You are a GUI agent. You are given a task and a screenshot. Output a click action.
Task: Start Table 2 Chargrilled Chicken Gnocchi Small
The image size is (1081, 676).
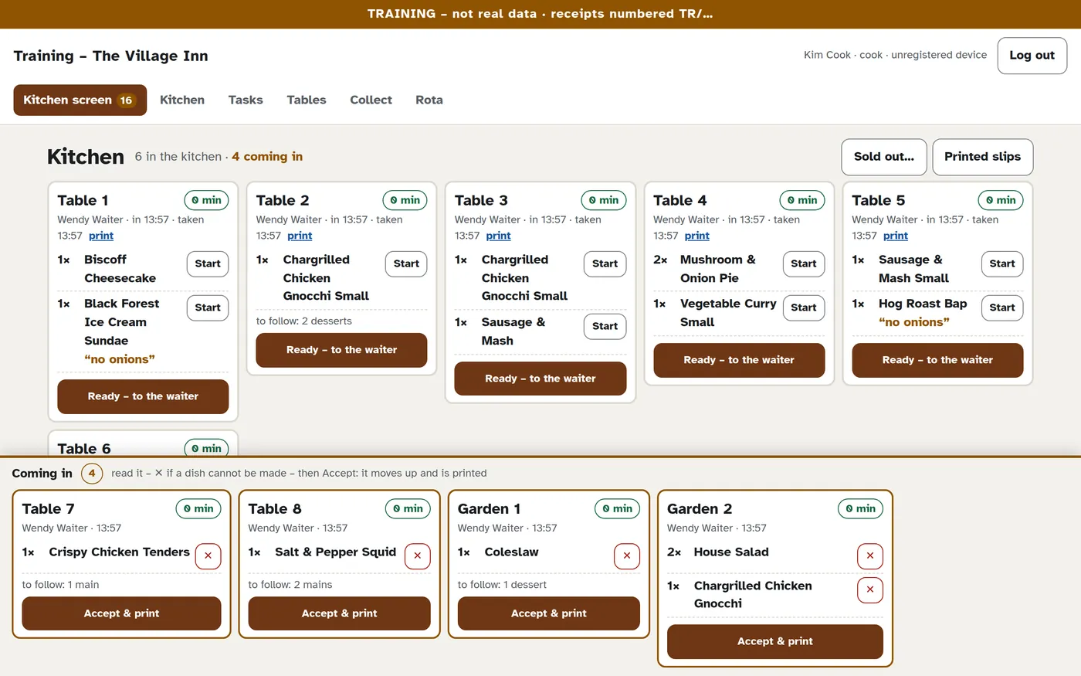406,264
